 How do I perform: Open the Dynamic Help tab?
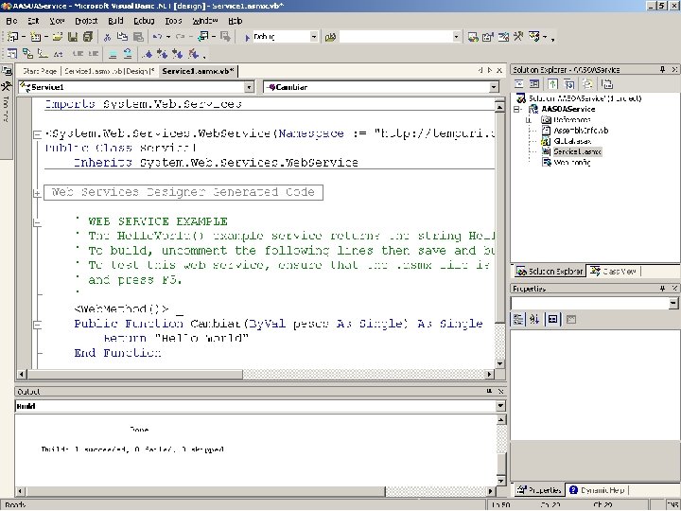(x=597, y=490)
